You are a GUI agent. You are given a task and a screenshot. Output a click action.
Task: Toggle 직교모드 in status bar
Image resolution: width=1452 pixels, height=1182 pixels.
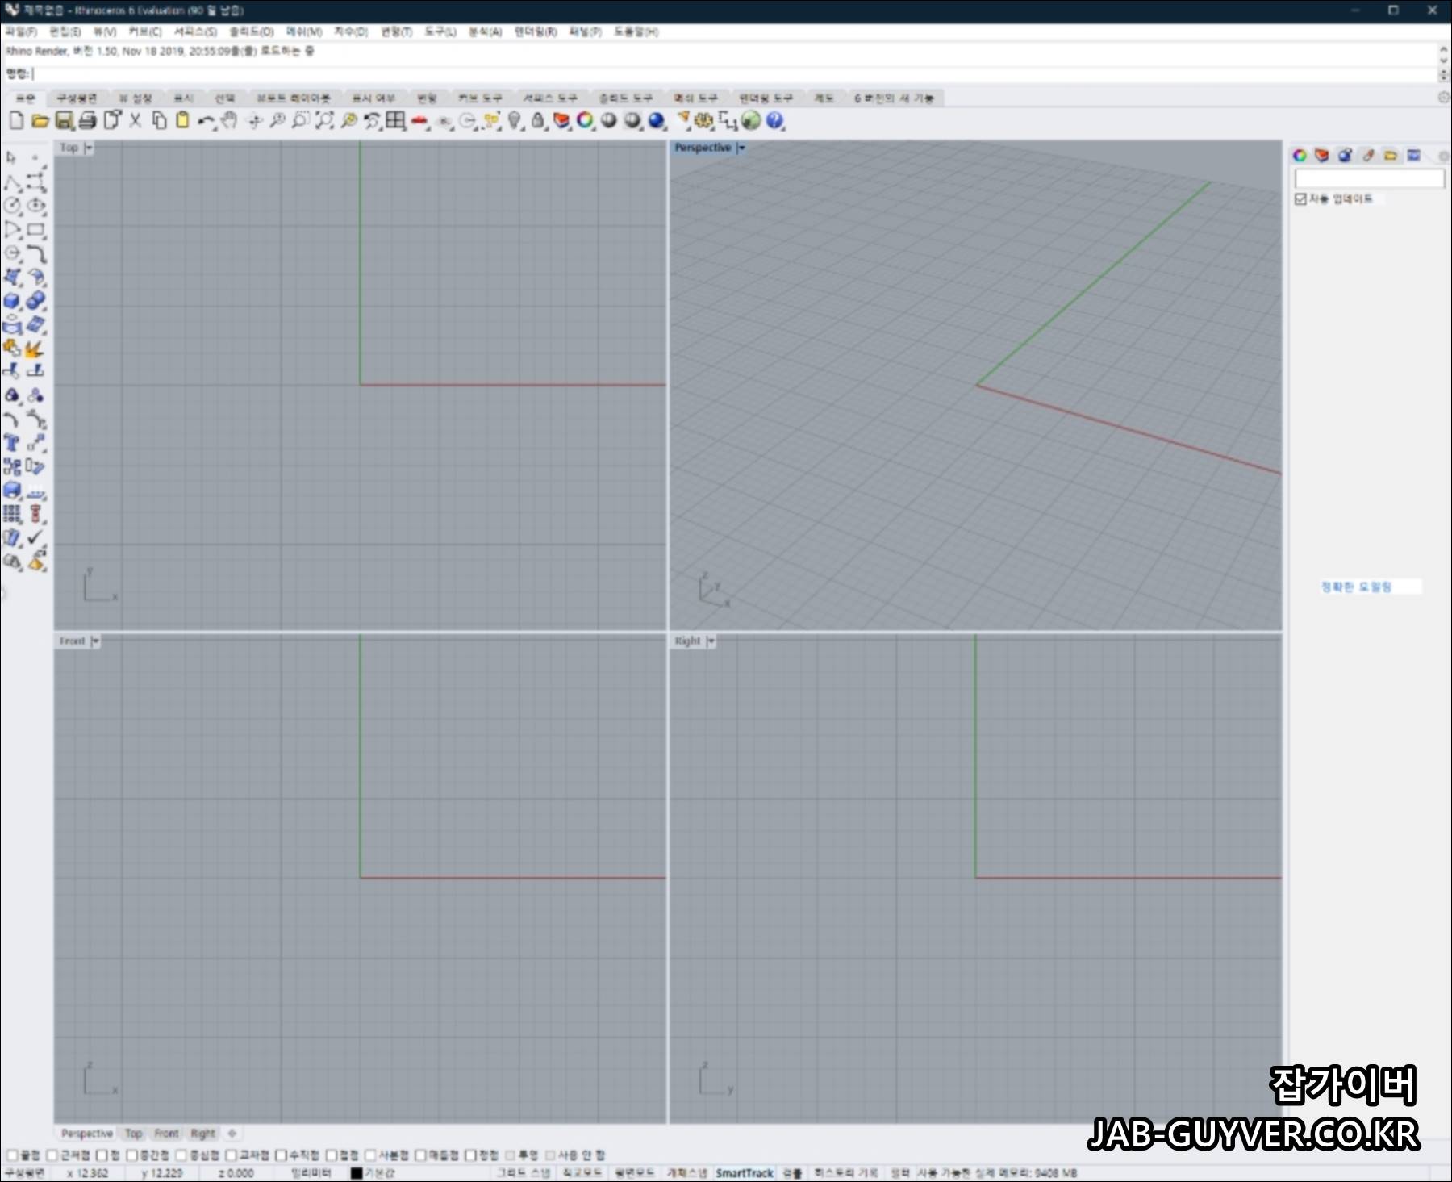tap(582, 1173)
